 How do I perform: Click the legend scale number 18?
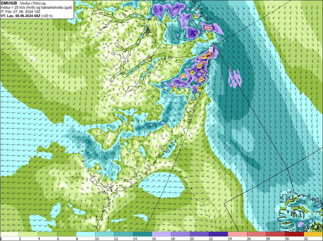(173, 239)
